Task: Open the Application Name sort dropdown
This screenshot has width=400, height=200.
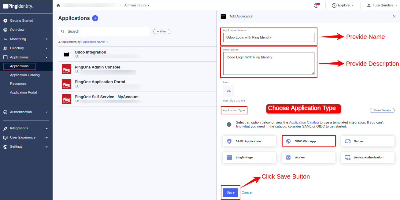Action: click(95, 42)
